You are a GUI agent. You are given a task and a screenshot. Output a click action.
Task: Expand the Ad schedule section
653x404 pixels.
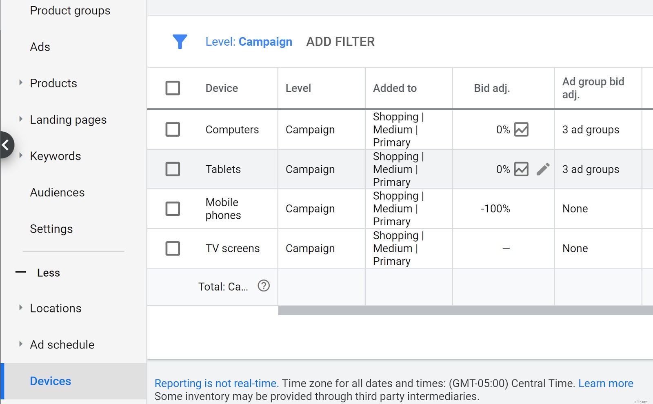pyautogui.click(x=20, y=344)
